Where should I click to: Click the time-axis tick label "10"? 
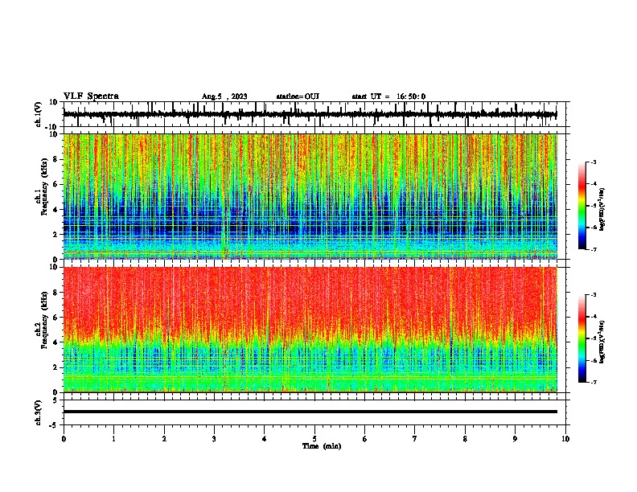click(x=565, y=439)
